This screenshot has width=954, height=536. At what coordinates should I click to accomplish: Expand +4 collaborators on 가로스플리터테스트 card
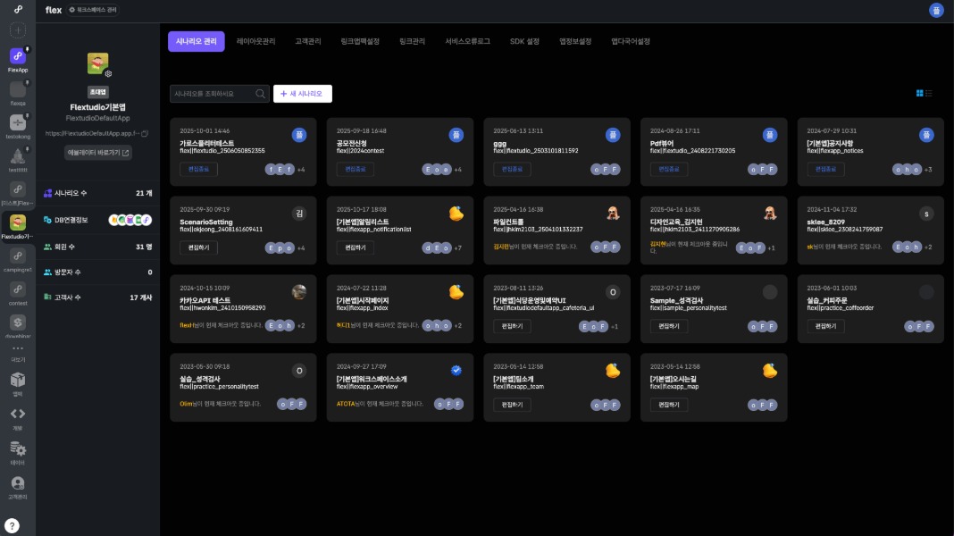301,170
